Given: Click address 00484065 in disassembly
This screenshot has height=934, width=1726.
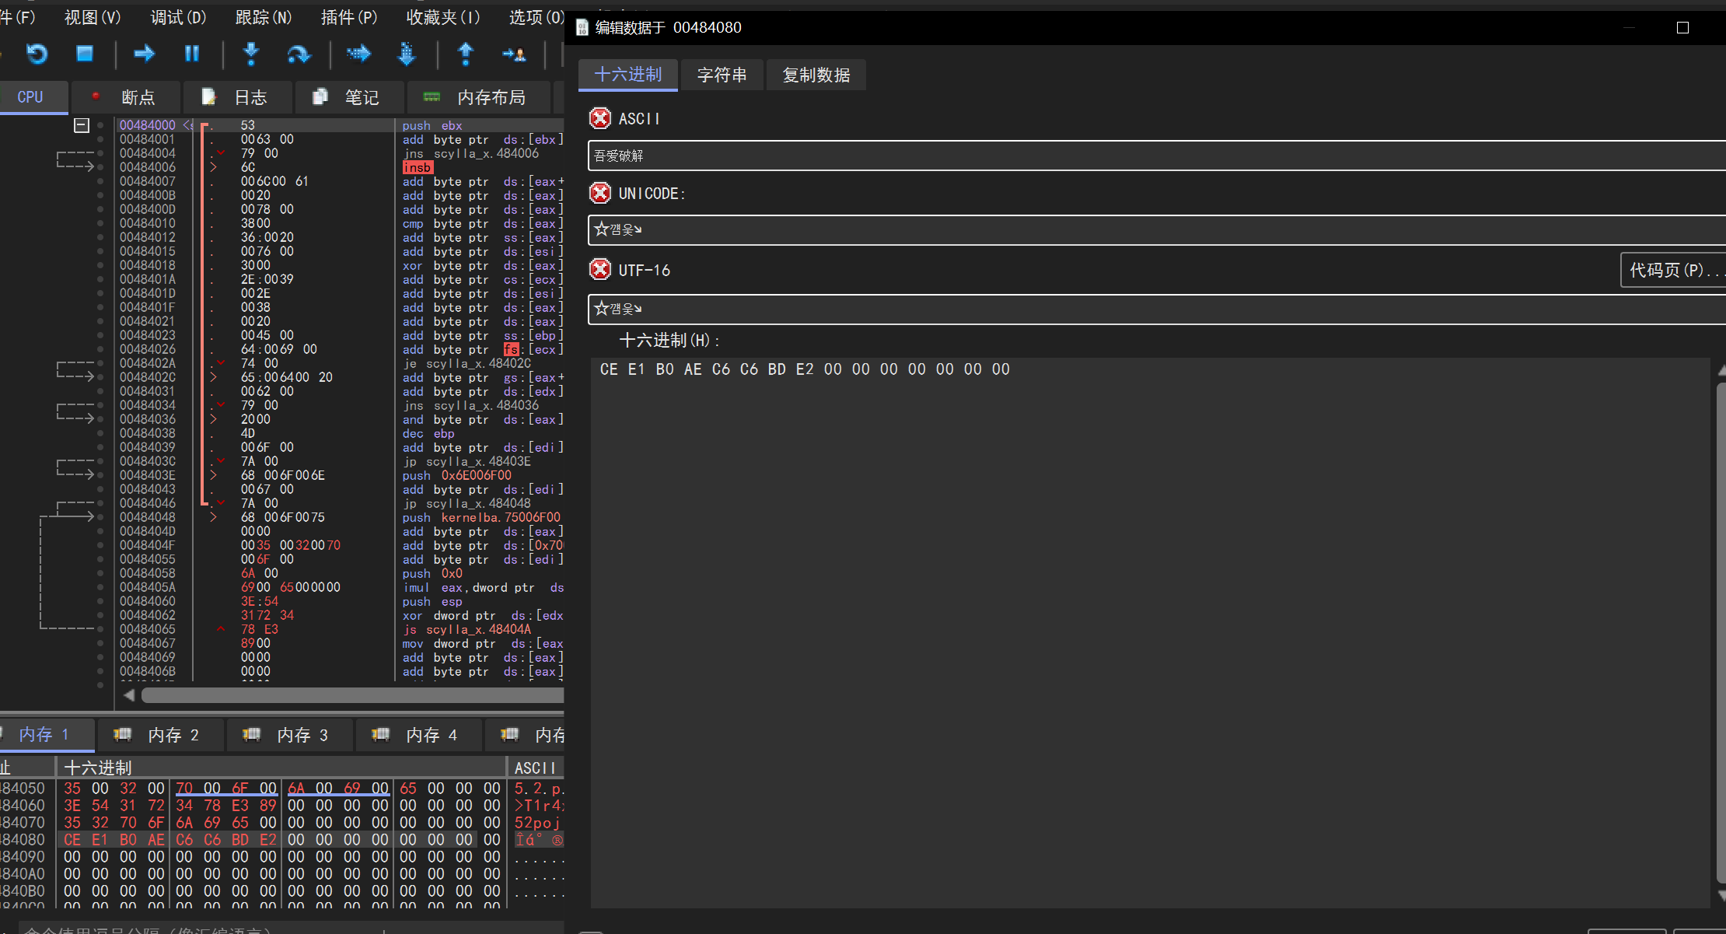Looking at the screenshot, I should [x=148, y=629].
